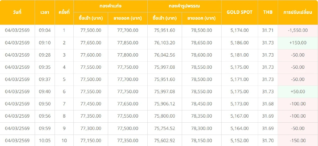This screenshot has height=146, width=318.
Task: Click ขายออก (บาท) subheader under ทองคำรูปพรรณ
Action: point(201,18)
